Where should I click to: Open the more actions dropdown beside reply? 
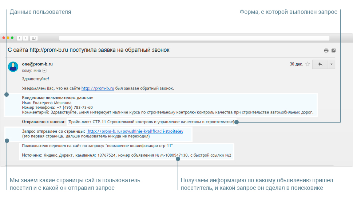[332, 64]
